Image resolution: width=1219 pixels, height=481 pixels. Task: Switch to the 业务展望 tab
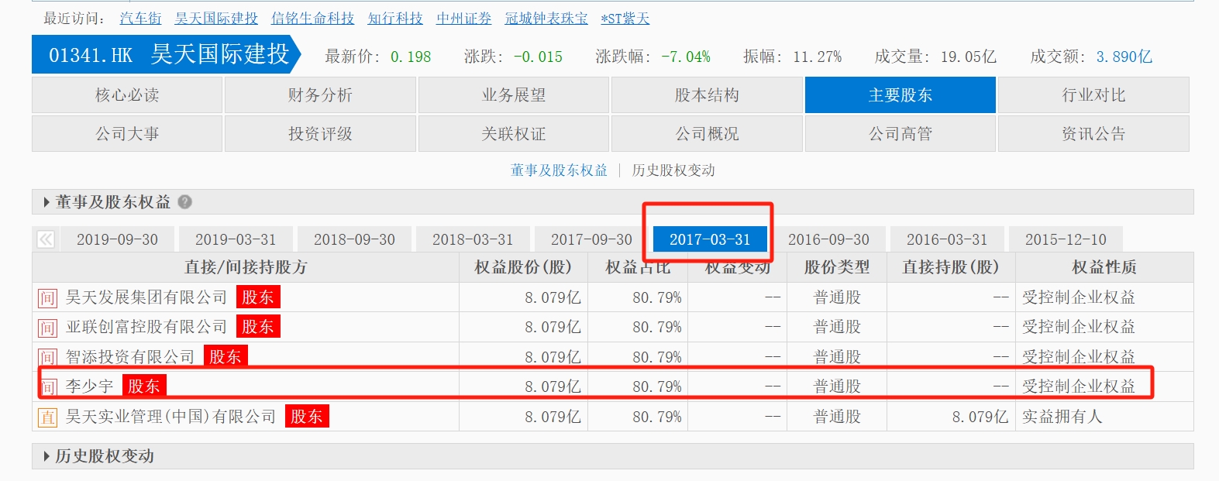click(514, 95)
